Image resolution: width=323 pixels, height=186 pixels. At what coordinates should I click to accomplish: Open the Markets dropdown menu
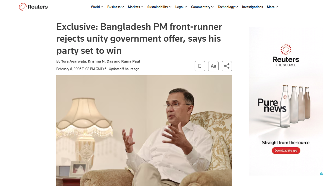(x=136, y=7)
